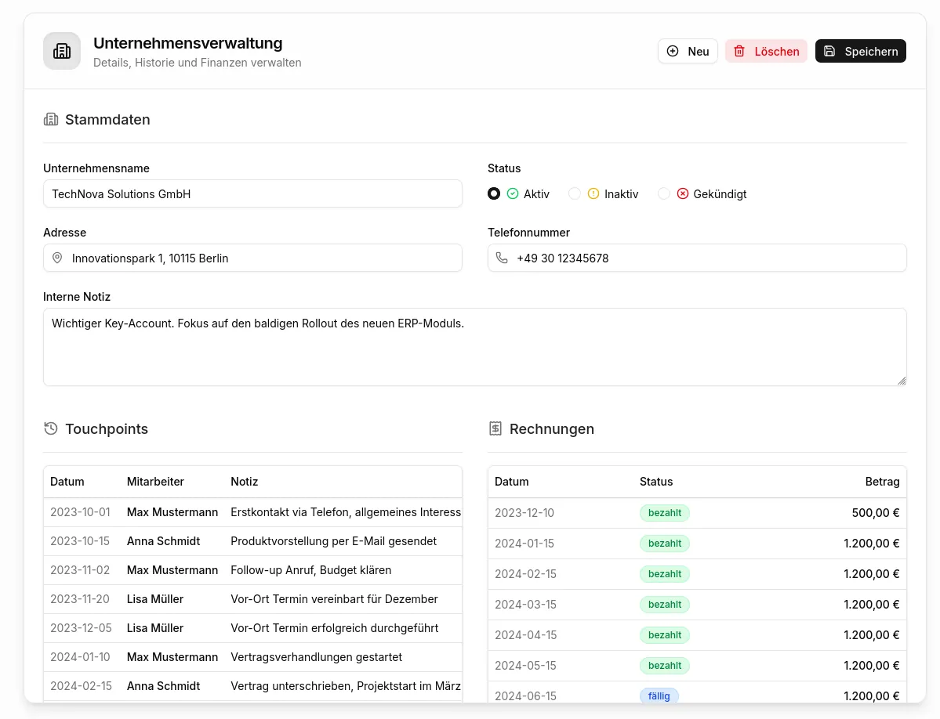Select the Aktiv status radio button

[494, 193]
